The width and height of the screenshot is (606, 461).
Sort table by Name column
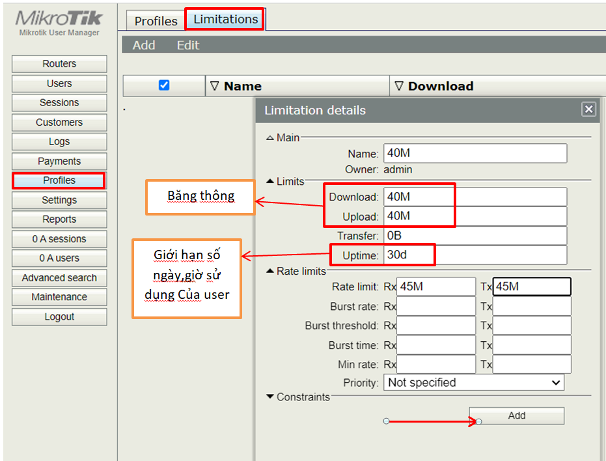click(242, 86)
